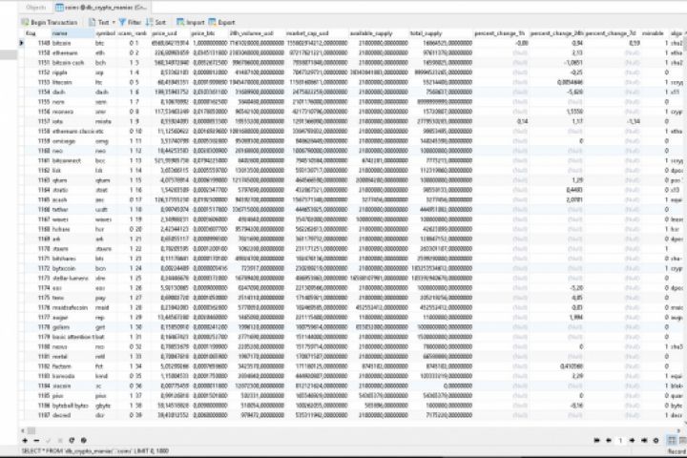Select the price_btc column header
687x458 pixels.
pyautogui.click(x=209, y=33)
